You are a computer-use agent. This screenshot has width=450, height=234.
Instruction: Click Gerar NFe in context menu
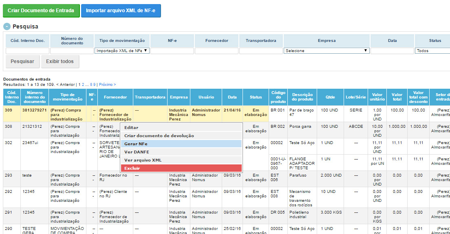pyautogui.click(x=181, y=144)
